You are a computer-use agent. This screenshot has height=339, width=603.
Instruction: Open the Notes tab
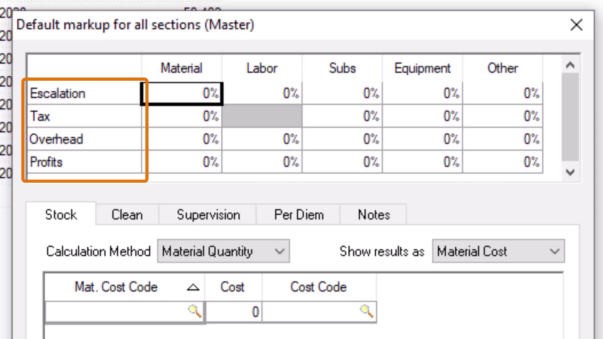click(374, 215)
